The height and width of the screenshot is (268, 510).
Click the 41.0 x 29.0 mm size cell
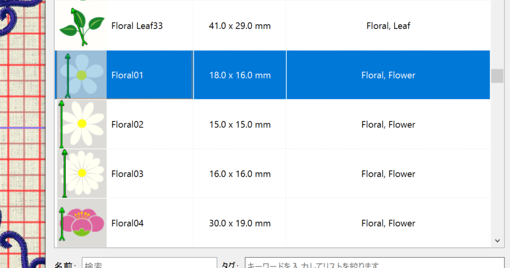coord(240,26)
